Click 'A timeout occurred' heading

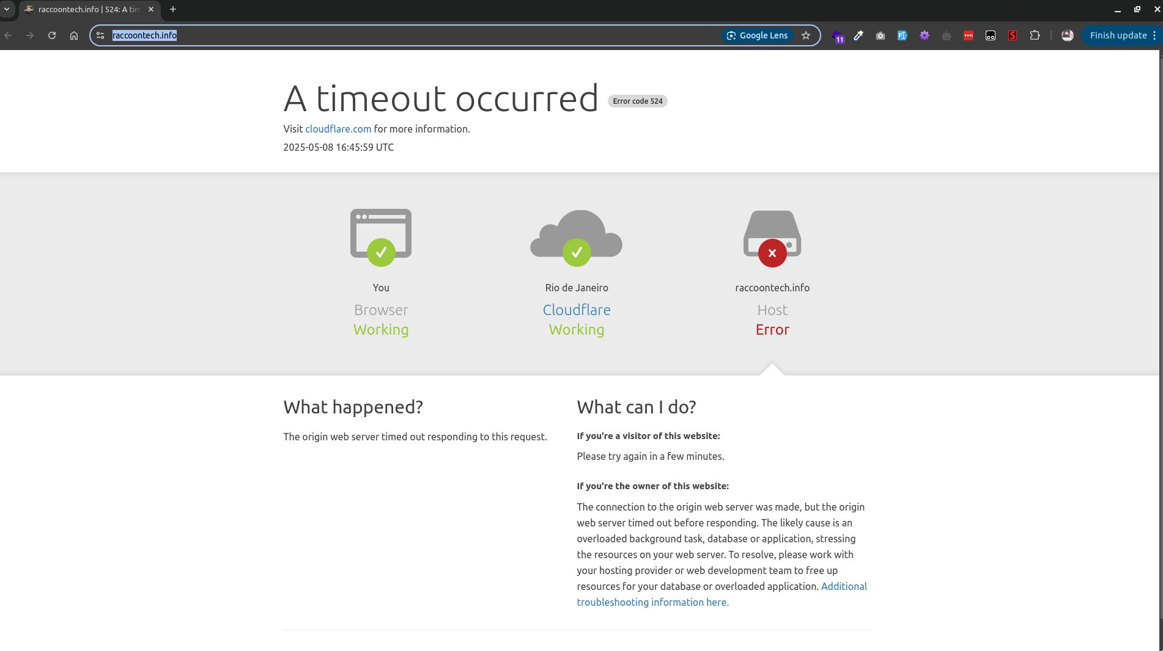pos(441,98)
